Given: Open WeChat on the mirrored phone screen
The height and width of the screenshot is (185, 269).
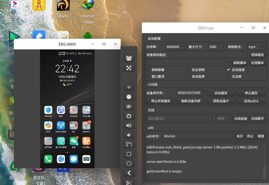Looking at the screenshot, I should [x=73, y=141].
